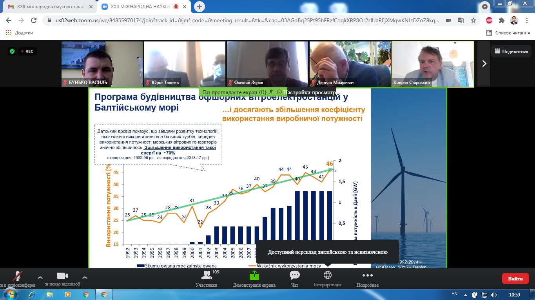Click the translate page icon
Screen dimensions: 535x300
(x=461, y=20)
